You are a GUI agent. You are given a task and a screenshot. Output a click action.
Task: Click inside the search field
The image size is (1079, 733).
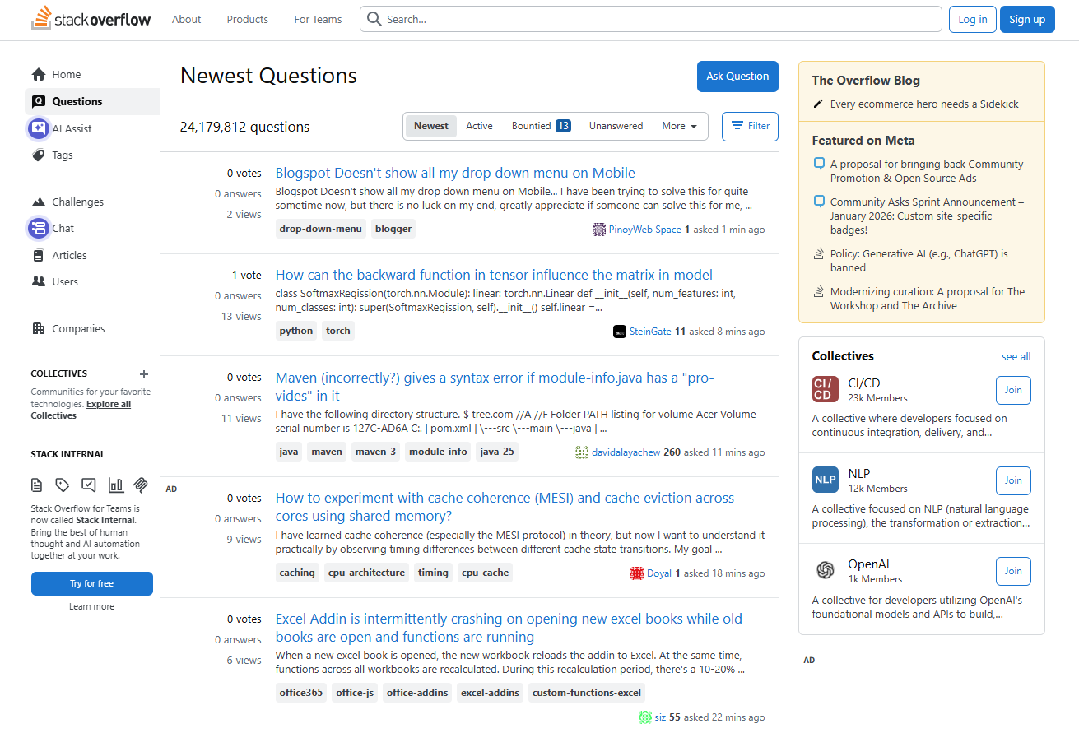coord(650,19)
